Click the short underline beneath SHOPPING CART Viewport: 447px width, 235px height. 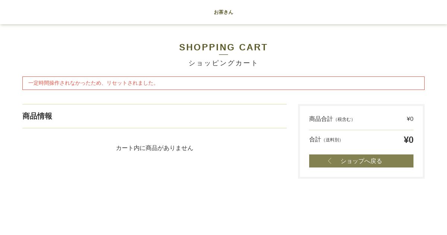(x=223, y=54)
